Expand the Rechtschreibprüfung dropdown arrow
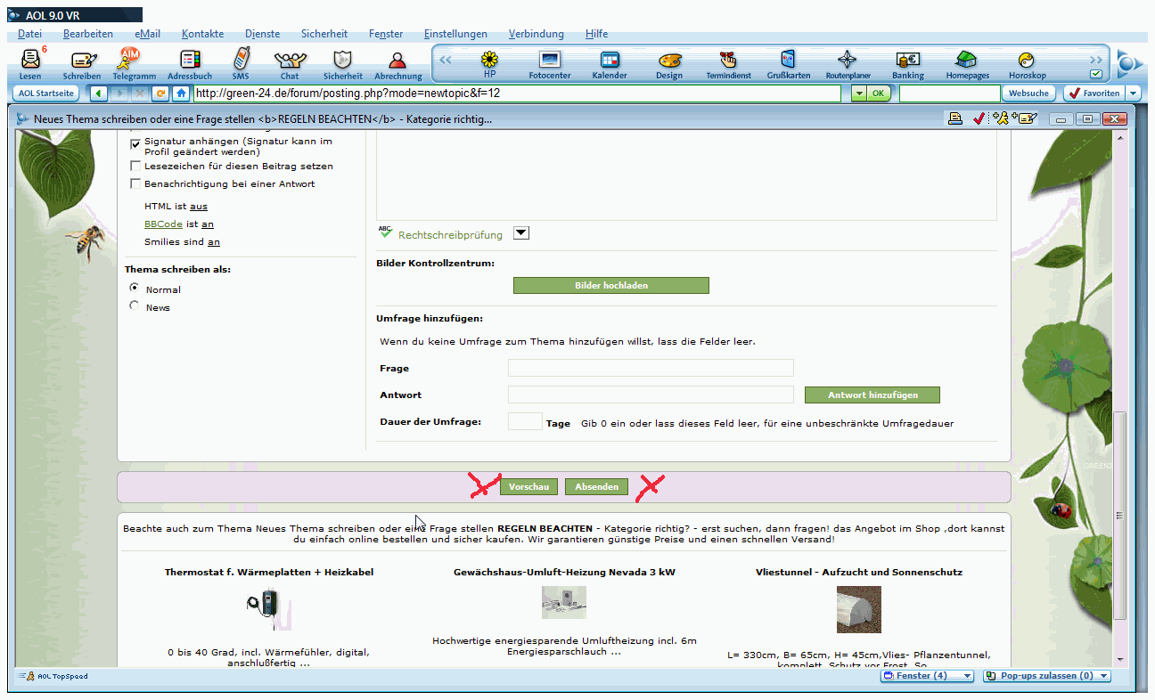Image resolution: width=1155 pixels, height=700 pixels. coord(522,233)
